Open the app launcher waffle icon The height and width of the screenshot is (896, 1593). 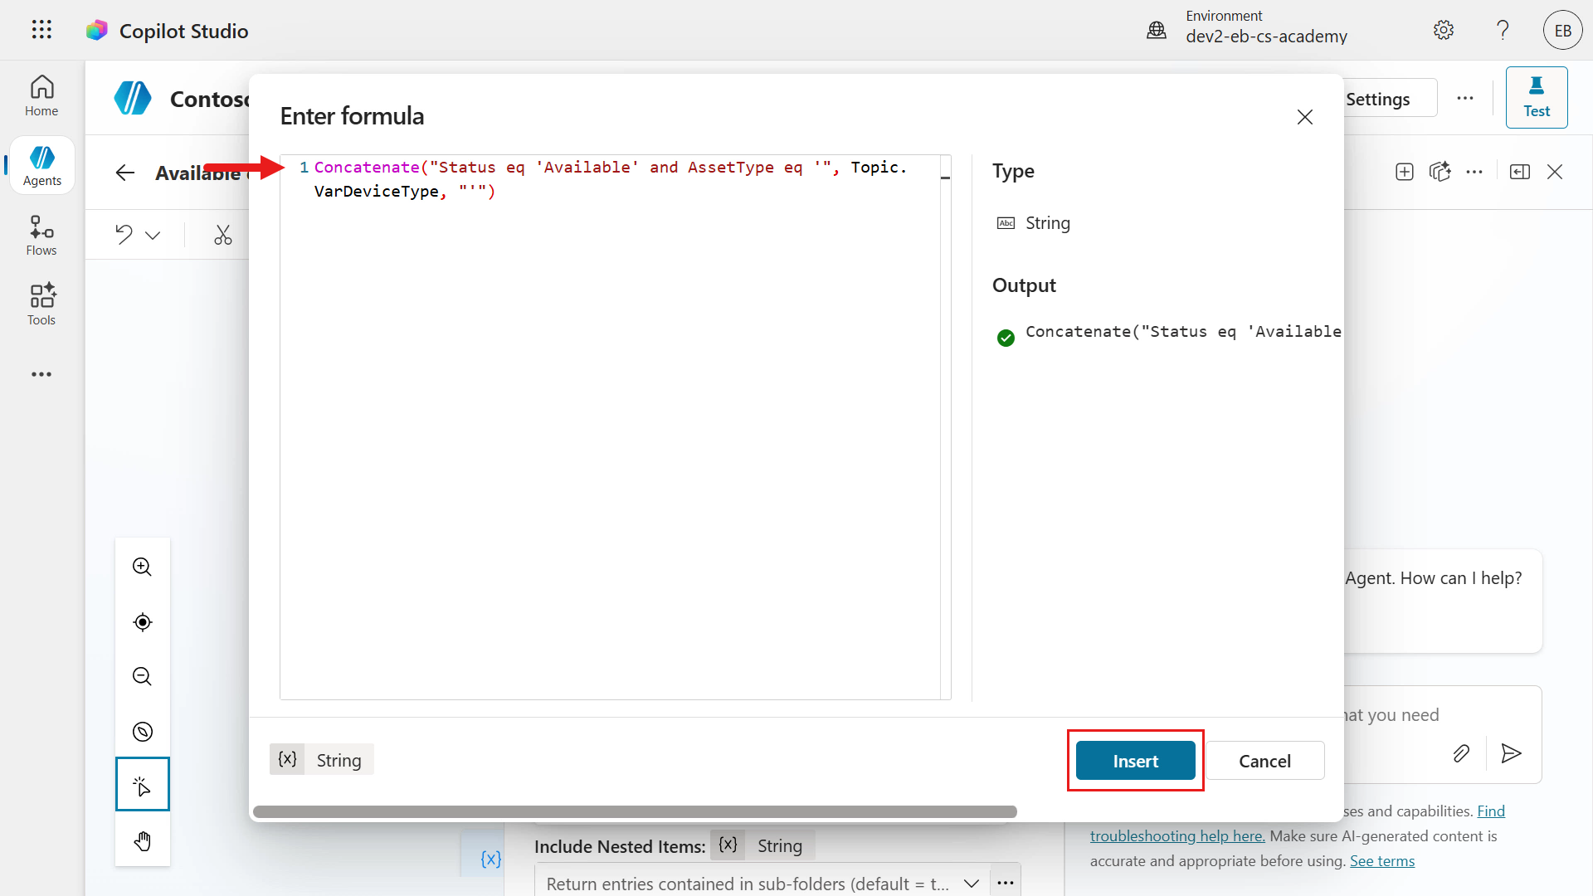41,30
